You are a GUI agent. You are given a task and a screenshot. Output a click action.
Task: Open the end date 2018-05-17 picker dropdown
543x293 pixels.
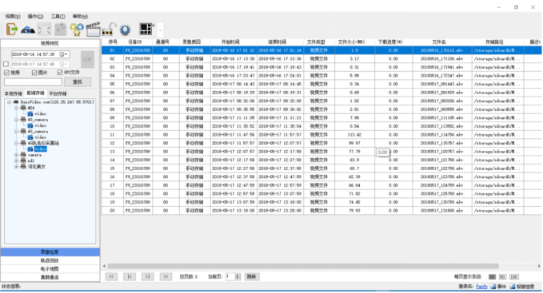[64, 64]
